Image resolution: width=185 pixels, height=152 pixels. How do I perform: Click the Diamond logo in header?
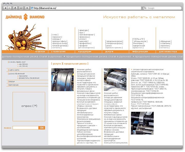(25, 17)
